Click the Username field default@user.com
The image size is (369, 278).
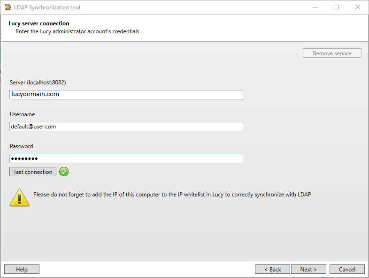click(x=127, y=127)
